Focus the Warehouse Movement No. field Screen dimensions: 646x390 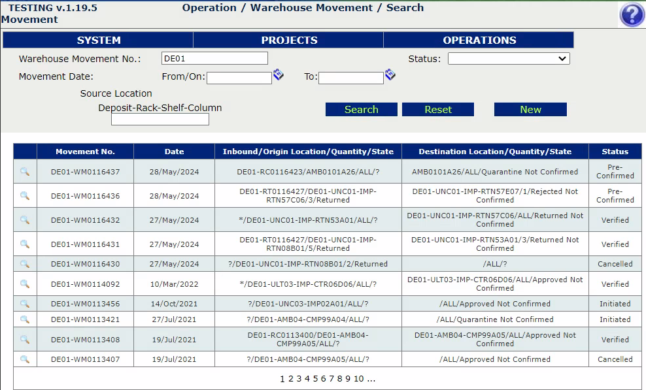214,58
